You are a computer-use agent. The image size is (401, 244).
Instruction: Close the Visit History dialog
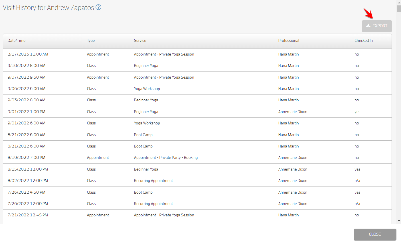point(375,234)
